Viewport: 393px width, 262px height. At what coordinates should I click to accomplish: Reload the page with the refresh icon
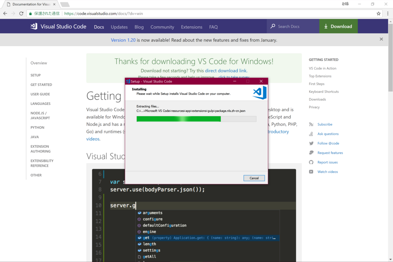point(21,13)
